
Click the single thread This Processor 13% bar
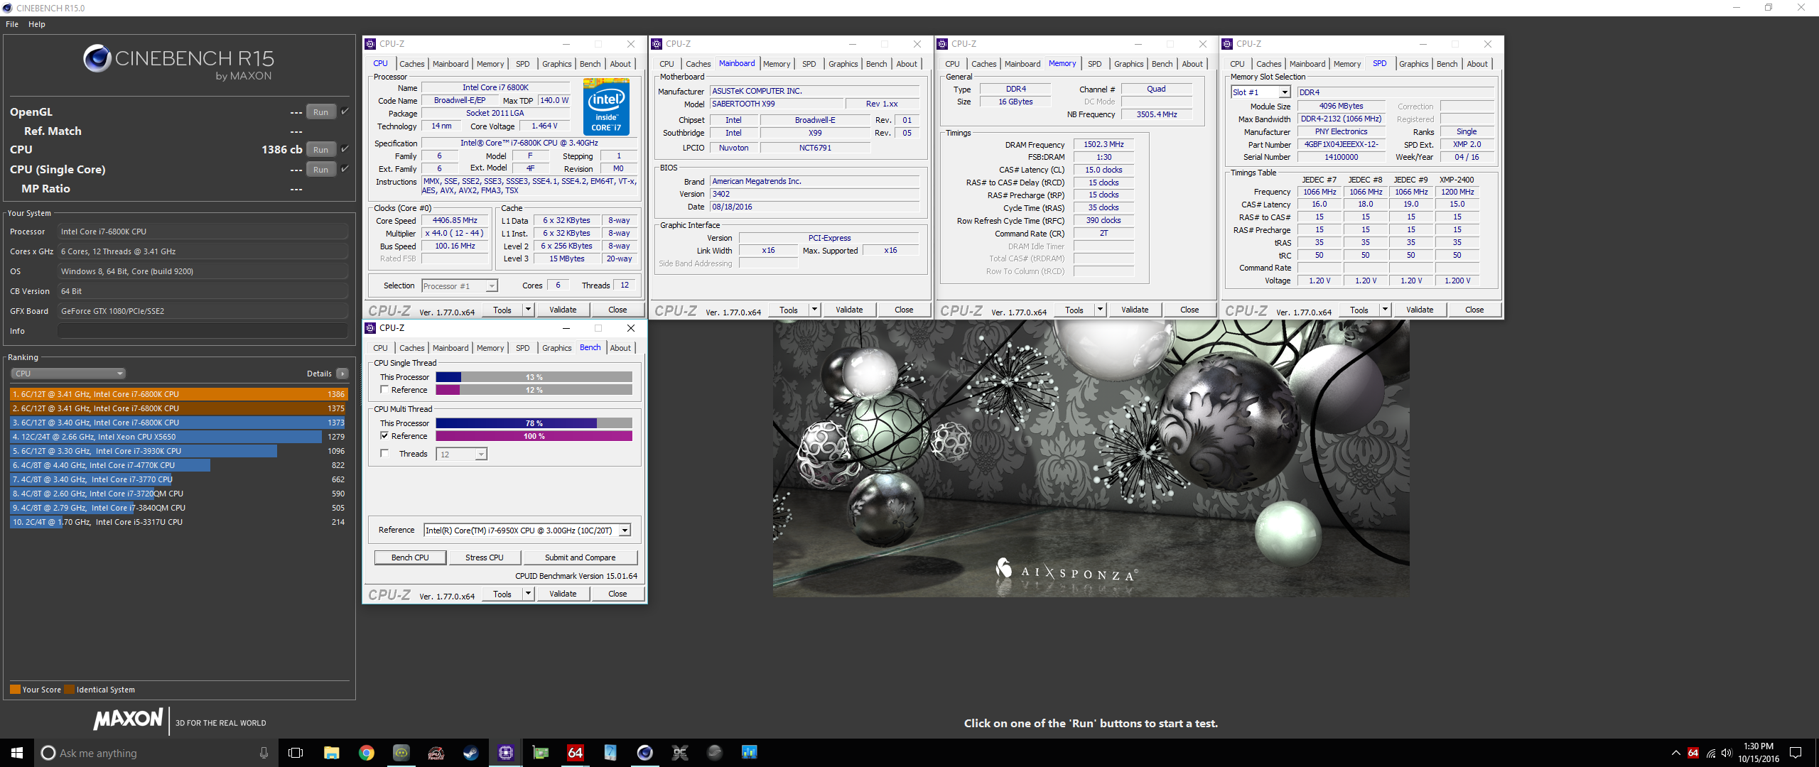coord(534,377)
